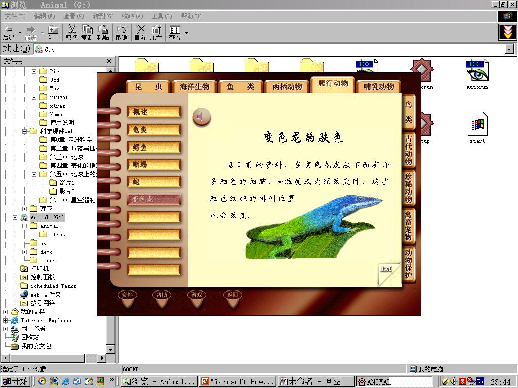
Task: Open the address bar dropdown arrow
Action: [x=509, y=49]
